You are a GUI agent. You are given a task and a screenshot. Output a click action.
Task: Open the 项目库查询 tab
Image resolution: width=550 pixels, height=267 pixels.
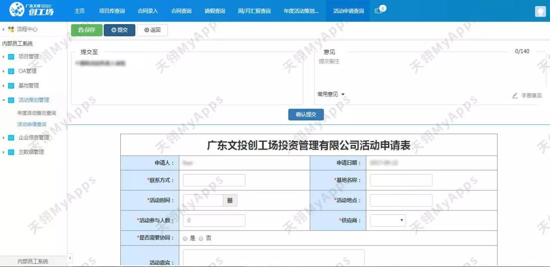(x=112, y=11)
